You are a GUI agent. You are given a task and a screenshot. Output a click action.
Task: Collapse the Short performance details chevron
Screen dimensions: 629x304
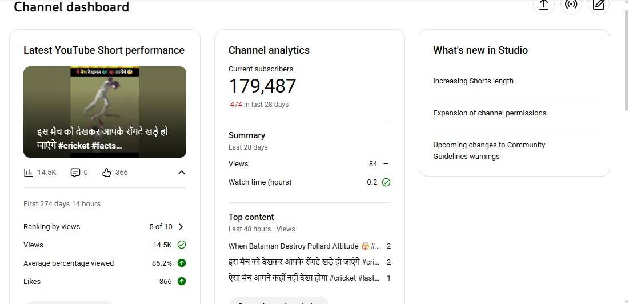pos(182,173)
